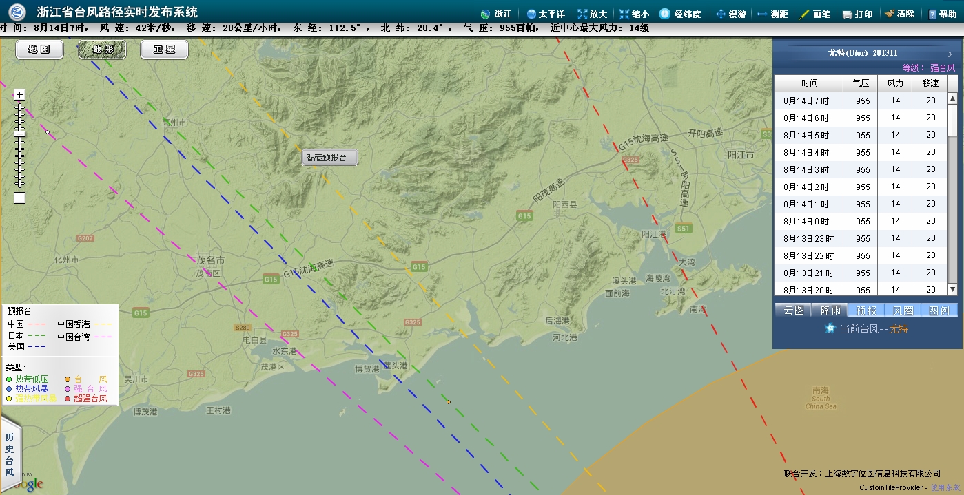This screenshot has height=495, width=964.
Task: Switch base layer to 地图
Action: click(39, 50)
